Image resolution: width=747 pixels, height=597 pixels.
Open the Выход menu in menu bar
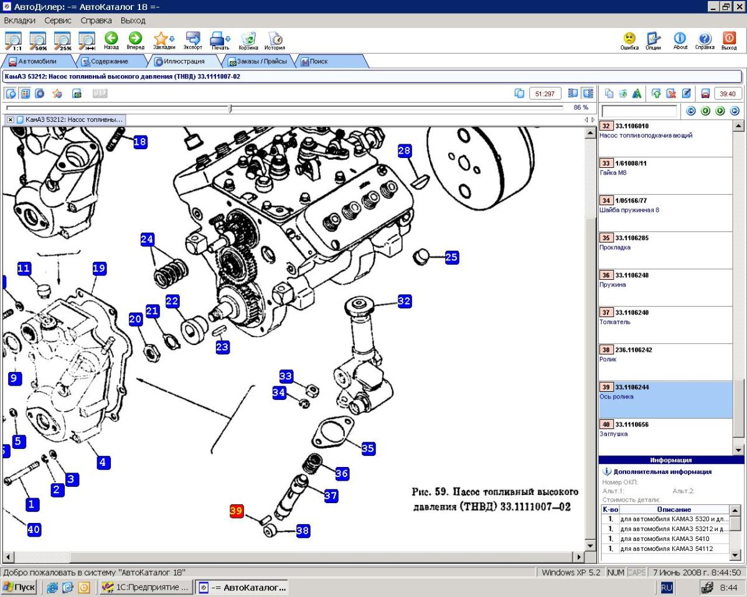point(133,21)
